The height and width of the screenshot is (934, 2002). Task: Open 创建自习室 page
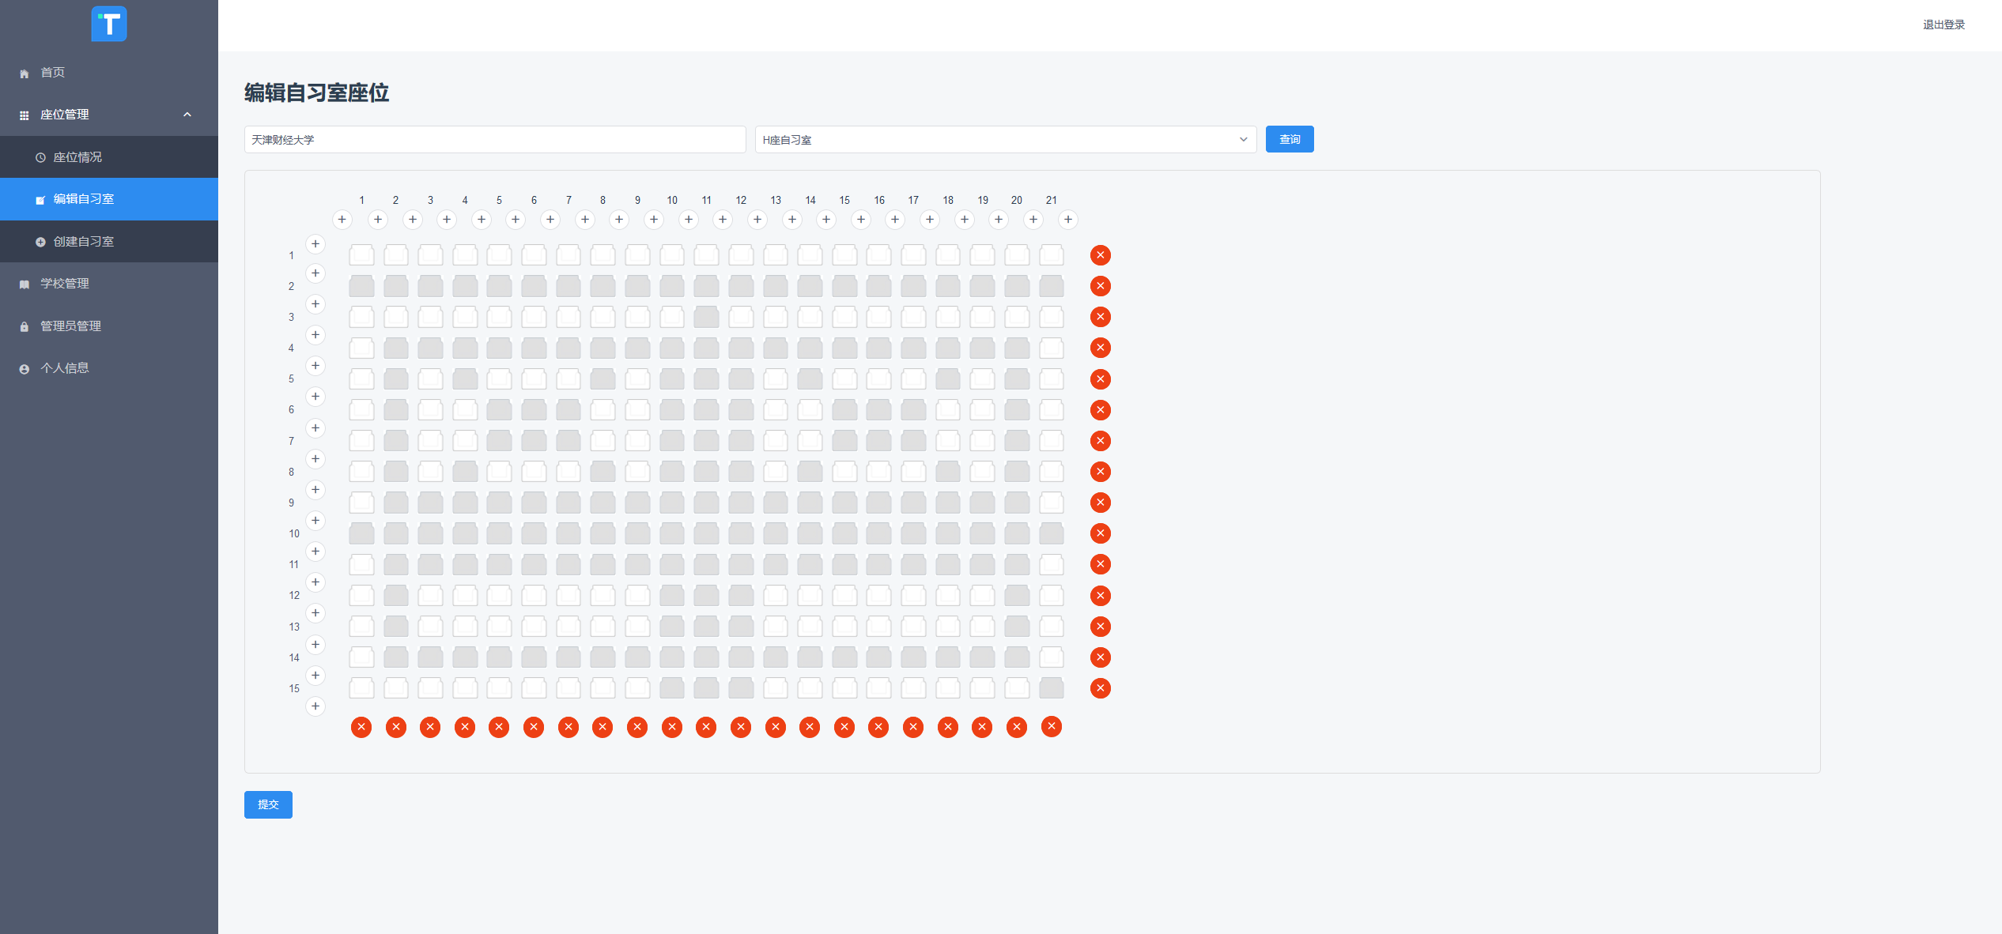coord(84,242)
